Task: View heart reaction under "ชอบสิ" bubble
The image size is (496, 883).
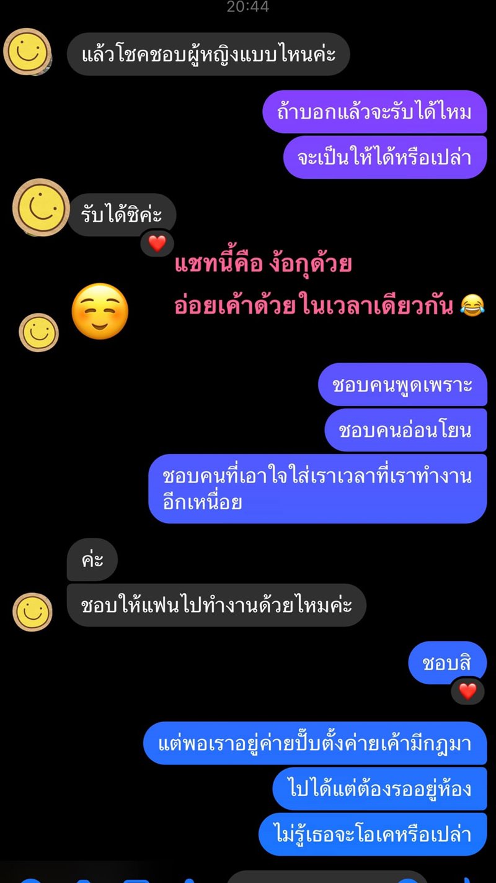Action: click(467, 691)
